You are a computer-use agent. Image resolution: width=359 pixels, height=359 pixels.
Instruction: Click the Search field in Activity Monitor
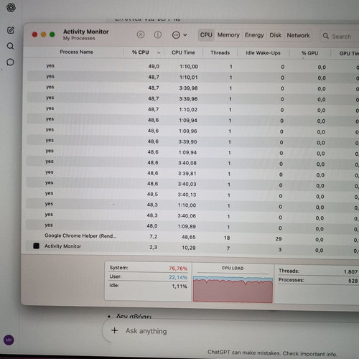(340, 37)
